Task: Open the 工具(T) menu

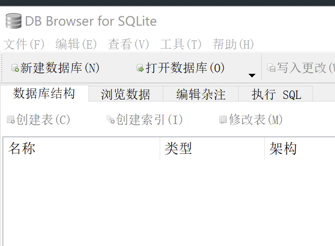Action: click(181, 44)
